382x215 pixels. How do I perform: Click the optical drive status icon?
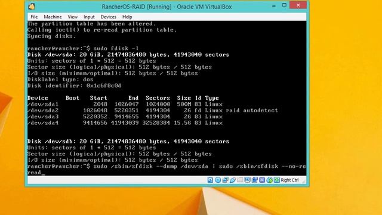click(218, 180)
